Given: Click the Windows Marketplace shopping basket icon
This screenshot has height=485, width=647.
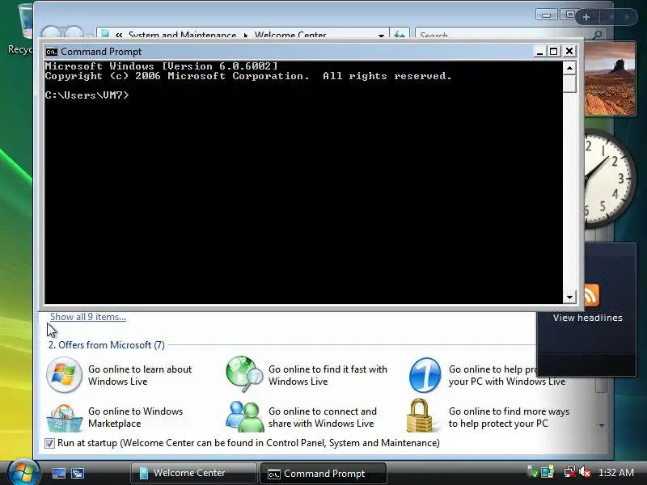Looking at the screenshot, I should click(x=64, y=418).
